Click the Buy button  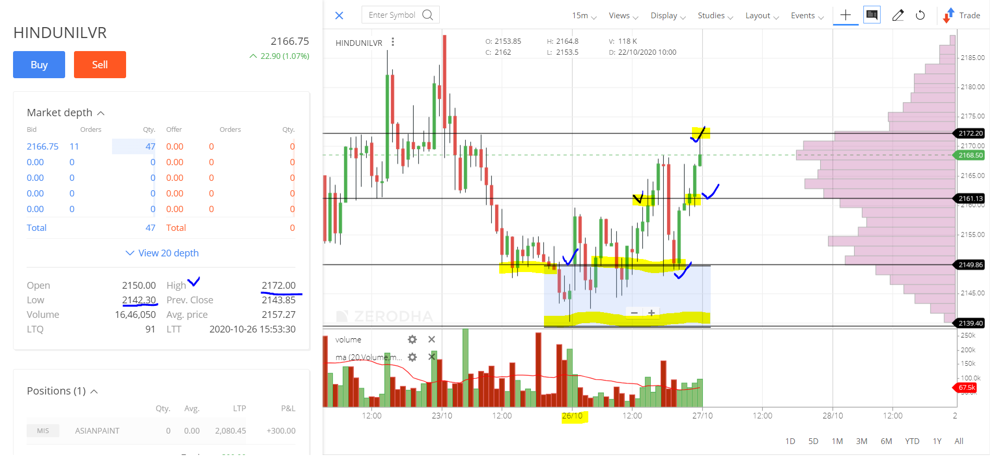39,65
